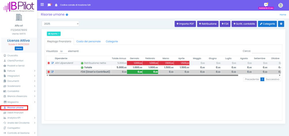This screenshot has height=136, width=289.
Task: Expand Retribuzione netta green plus icon
Action: 82,63
